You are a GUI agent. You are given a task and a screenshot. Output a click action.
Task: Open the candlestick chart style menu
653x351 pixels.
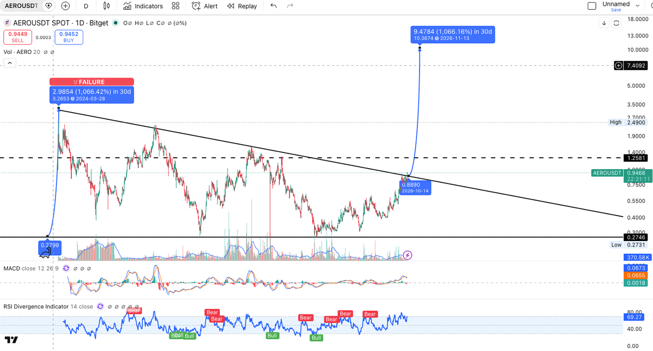[106, 6]
